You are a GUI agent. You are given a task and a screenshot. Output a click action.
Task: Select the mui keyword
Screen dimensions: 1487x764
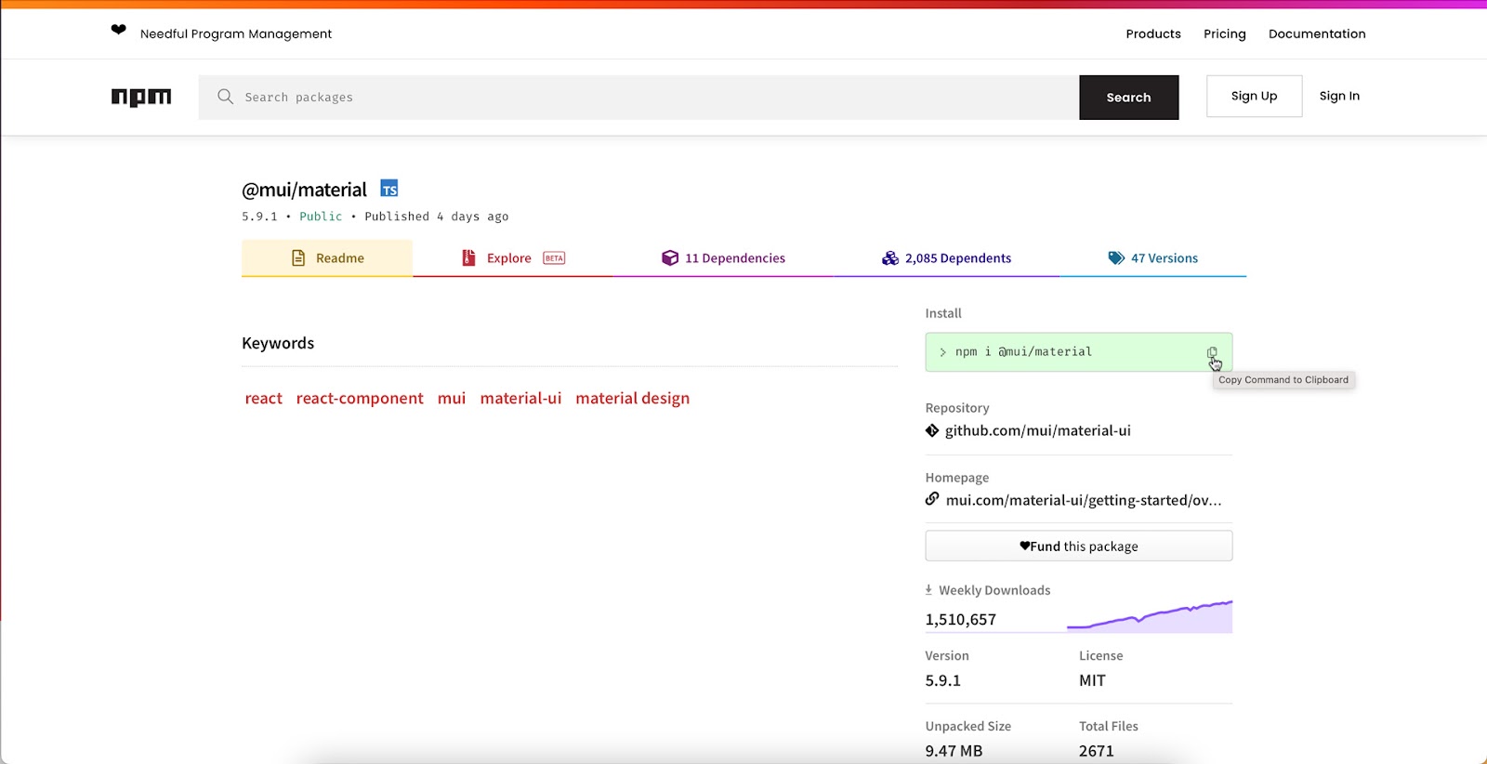[452, 398]
